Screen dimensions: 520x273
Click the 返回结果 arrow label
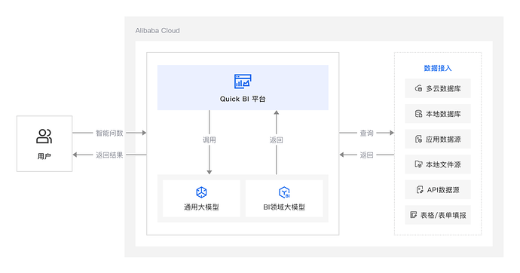[x=109, y=155]
